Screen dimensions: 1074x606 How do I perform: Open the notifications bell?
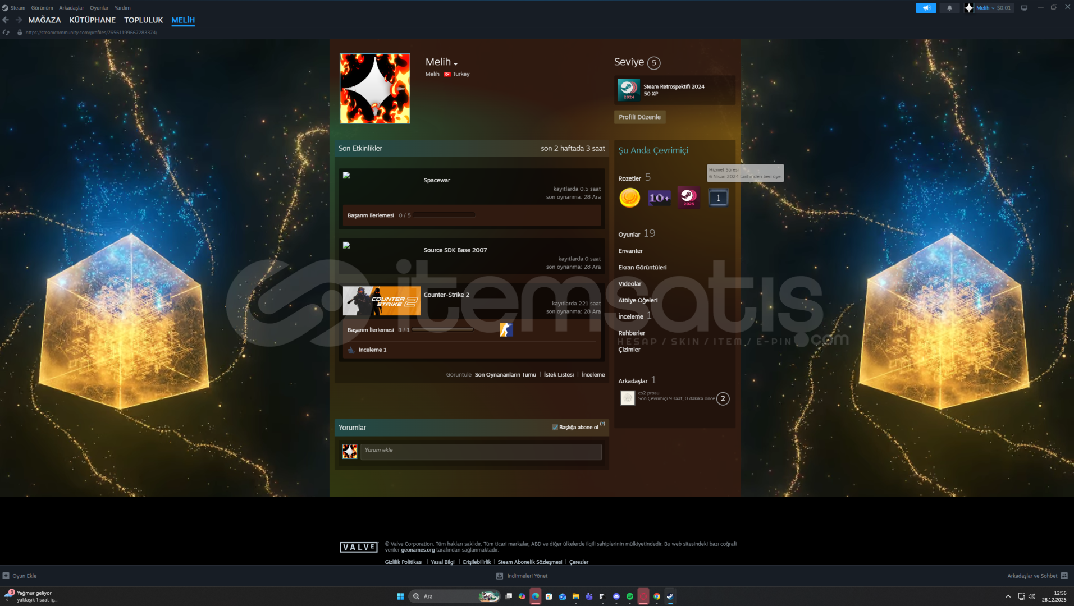coord(949,8)
